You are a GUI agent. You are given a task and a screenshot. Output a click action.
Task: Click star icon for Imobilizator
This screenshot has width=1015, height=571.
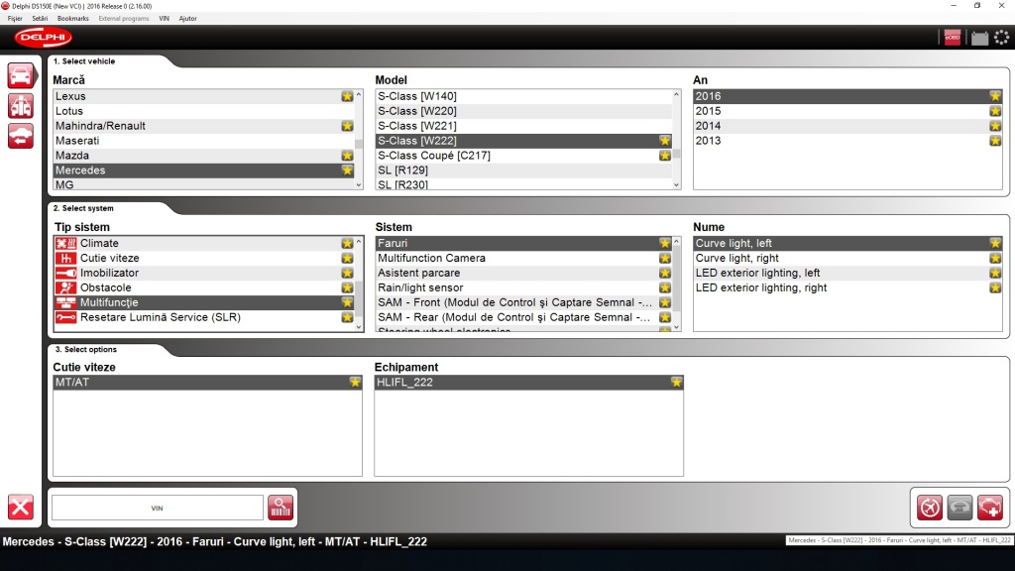coord(348,274)
